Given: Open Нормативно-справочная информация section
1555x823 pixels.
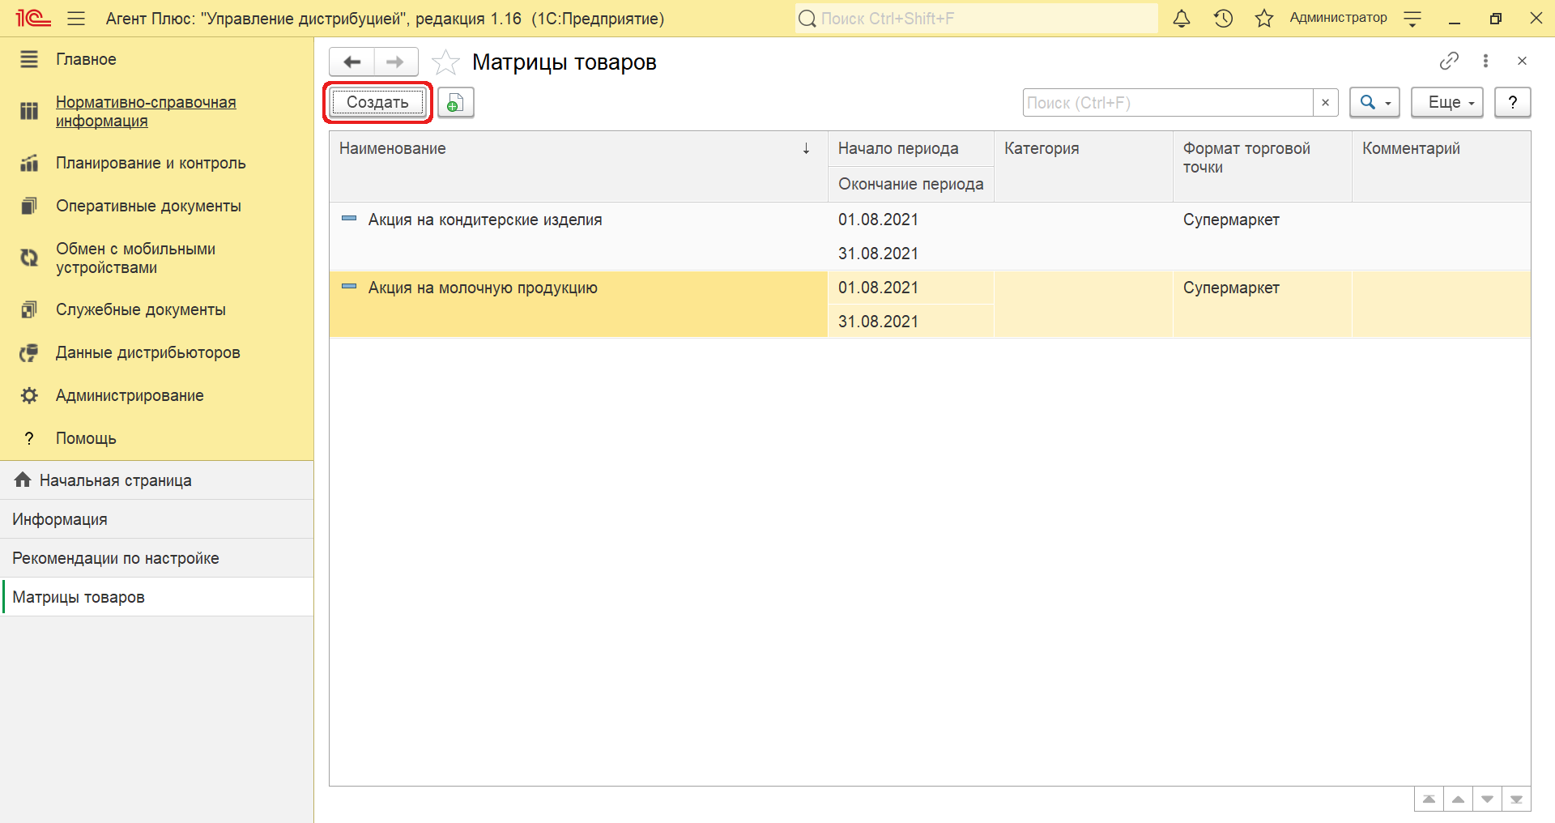Looking at the screenshot, I should pyautogui.click(x=146, y=112).
